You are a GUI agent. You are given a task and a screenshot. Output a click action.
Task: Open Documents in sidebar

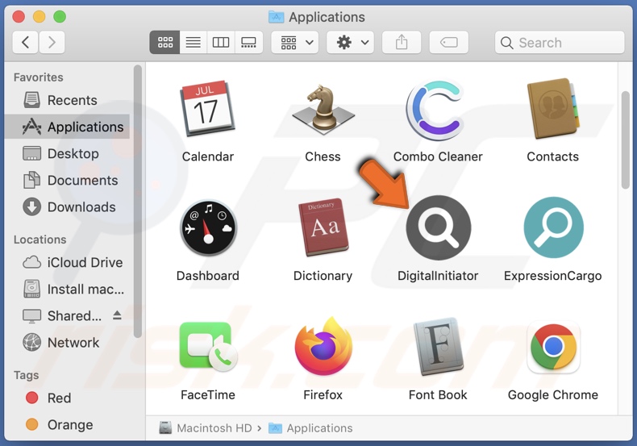[67, 181]
